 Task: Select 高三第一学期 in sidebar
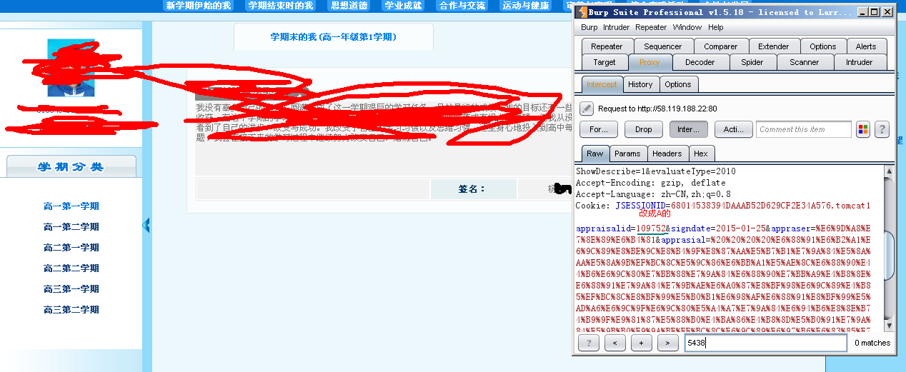71,289
